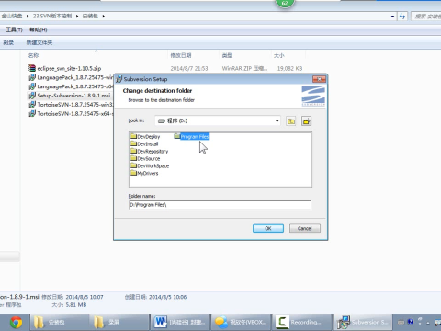The width and height of the screenshot is (441, 331).
Task: Select the MyDrivers folder
Action: tap(144, 173)
